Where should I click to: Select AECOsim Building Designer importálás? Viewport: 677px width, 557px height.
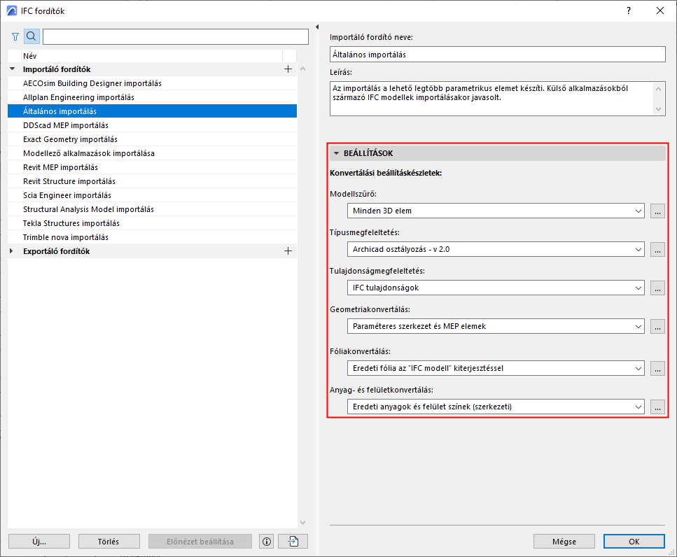click(x=152, y=83)
